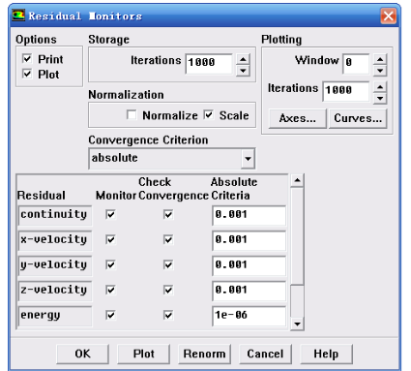
Task: Uncheck Check Convergence for continuity
Action: click(x=168, y=214)
